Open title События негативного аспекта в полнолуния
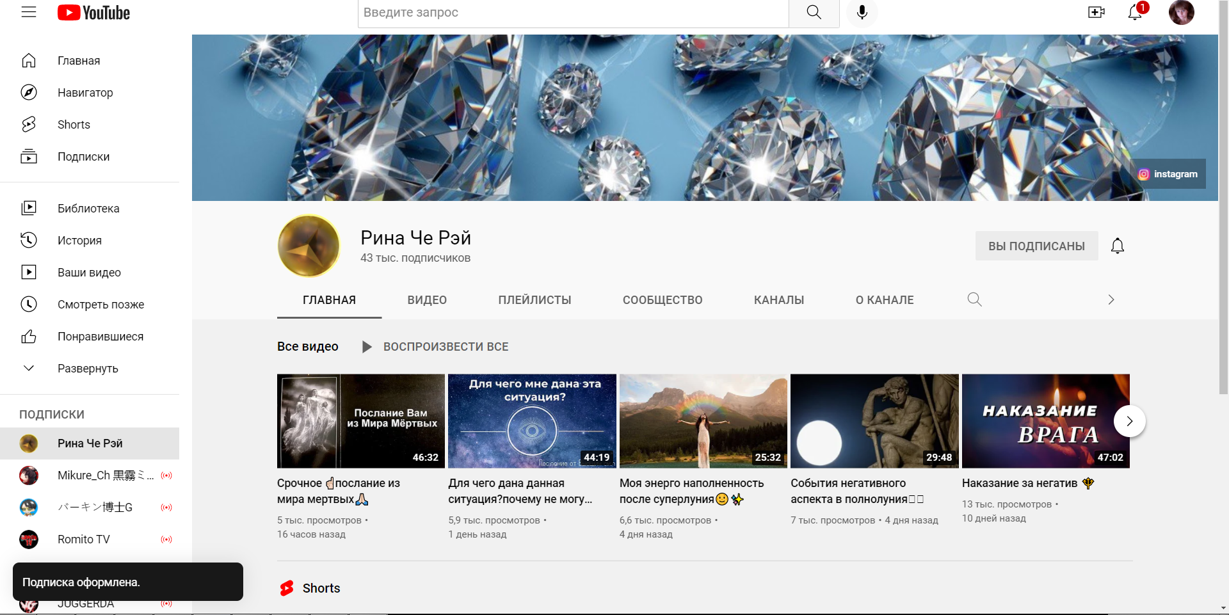The width and height of the screenshot is (1229, 615). click(x=857, y=491)
